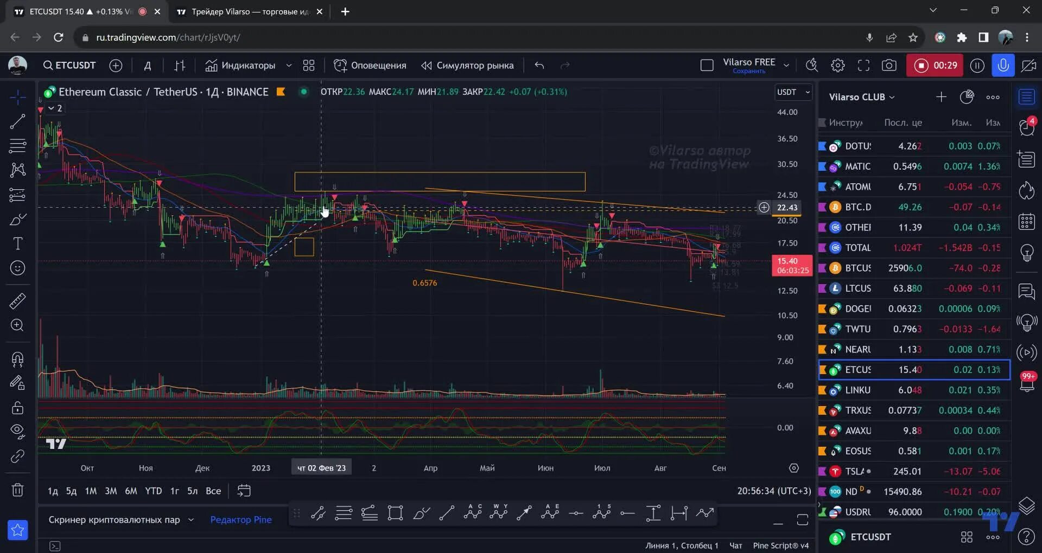Open watchlist advanced view pie icon
Screen dimensions: 1042x553
click(967, 97)
